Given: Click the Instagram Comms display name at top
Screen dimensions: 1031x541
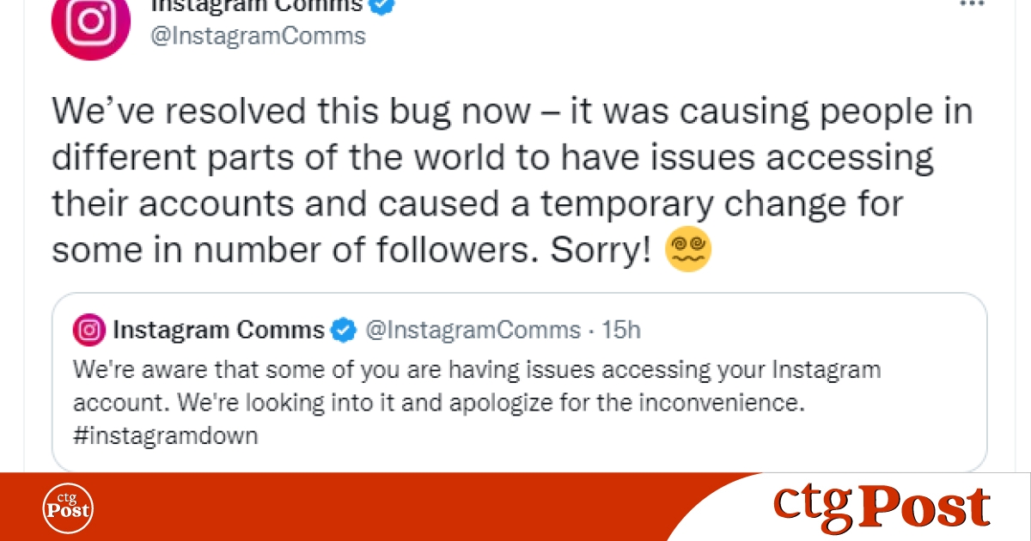Looking at the screenshot, I should [257, 5].
